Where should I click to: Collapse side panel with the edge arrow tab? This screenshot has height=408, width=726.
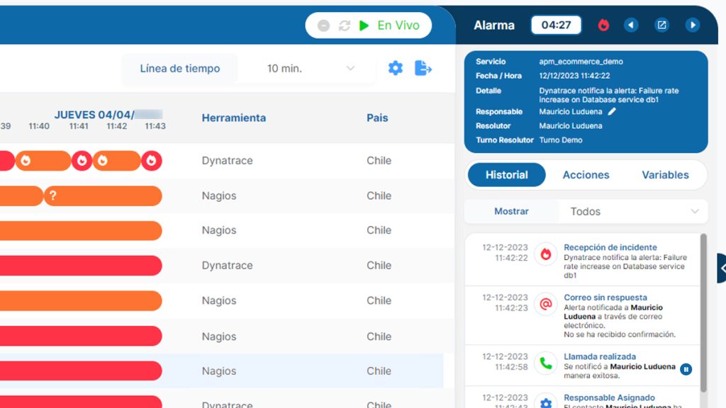[x=721, y=268]
